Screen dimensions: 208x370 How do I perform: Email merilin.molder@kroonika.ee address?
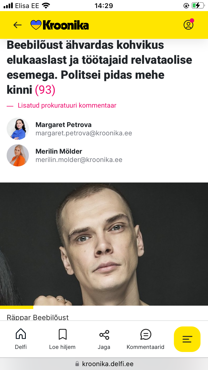pyautogui.click(x=79, y=160)
